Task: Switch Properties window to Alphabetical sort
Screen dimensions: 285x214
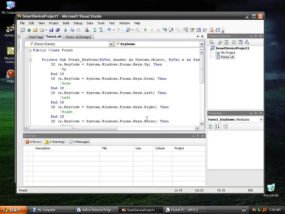Action: click(x=217, y=127)
